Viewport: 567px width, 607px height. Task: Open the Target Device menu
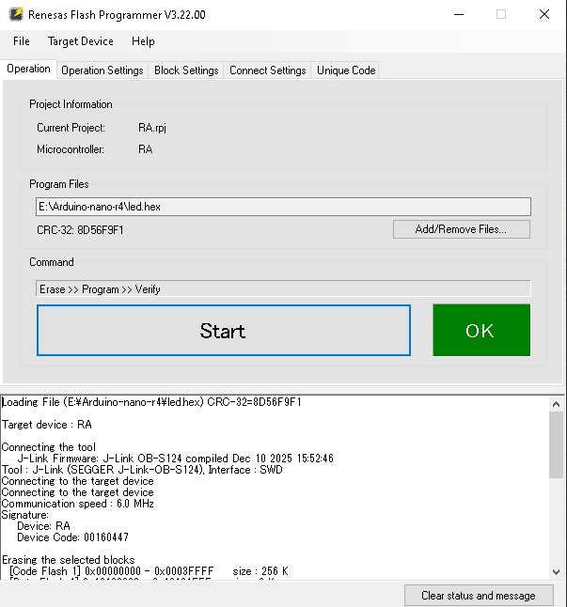81,41
